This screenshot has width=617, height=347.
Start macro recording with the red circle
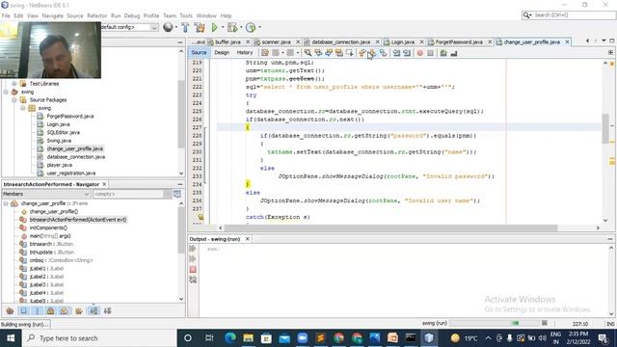tap(420, 53)
